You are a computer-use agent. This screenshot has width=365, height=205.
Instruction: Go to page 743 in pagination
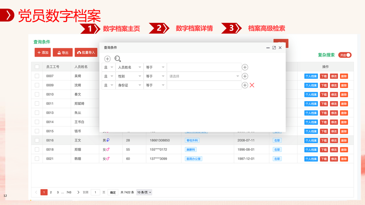pyautogui.click(x=69, y=192)
